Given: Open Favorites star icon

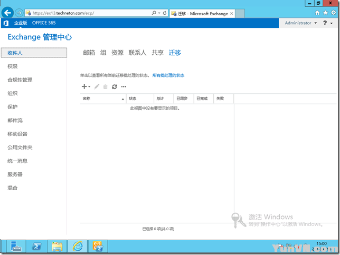Looking at the screenshot, I should point(325,13).
